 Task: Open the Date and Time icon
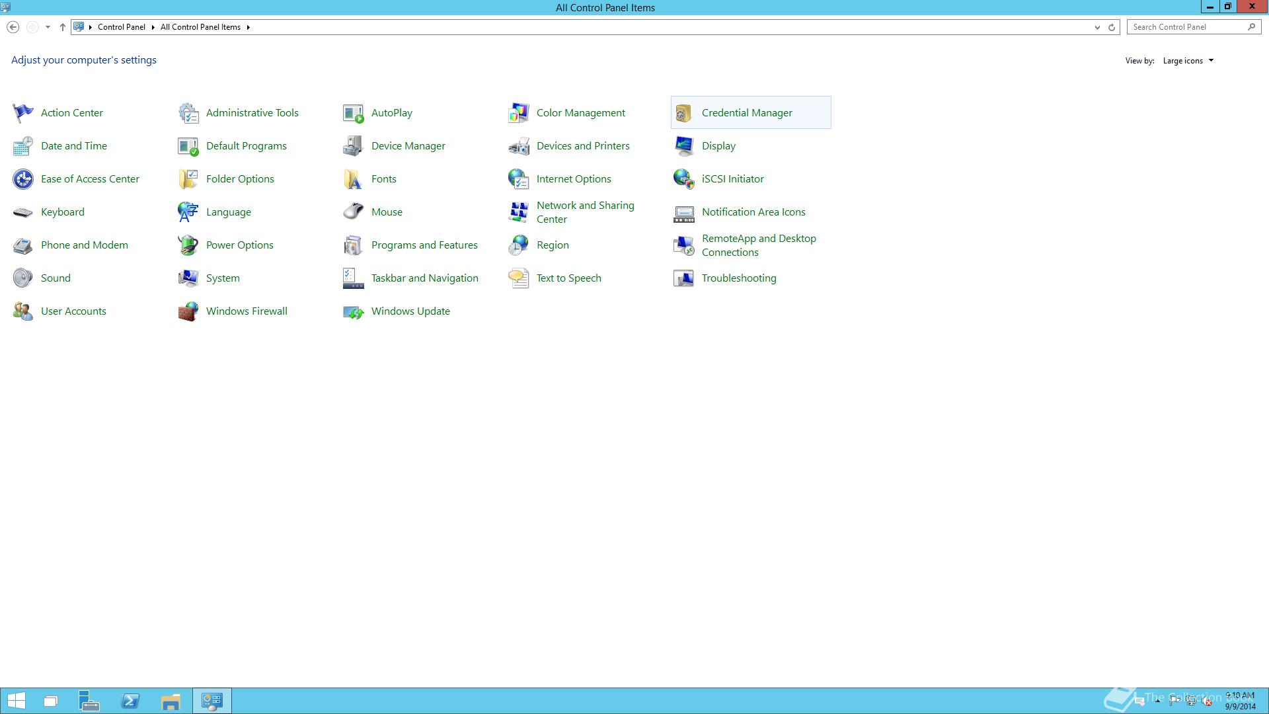point(22,146)
